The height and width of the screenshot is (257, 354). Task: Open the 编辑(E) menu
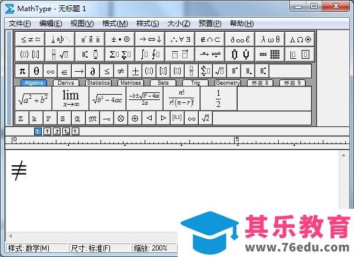[x=51, y=24]
